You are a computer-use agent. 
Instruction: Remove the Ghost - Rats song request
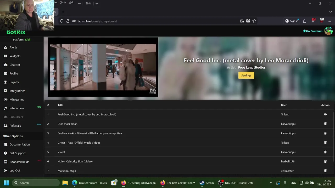click(x=325, y=143)
